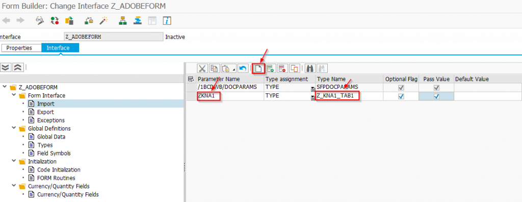Click the Type assignment column header

[290, 79]
